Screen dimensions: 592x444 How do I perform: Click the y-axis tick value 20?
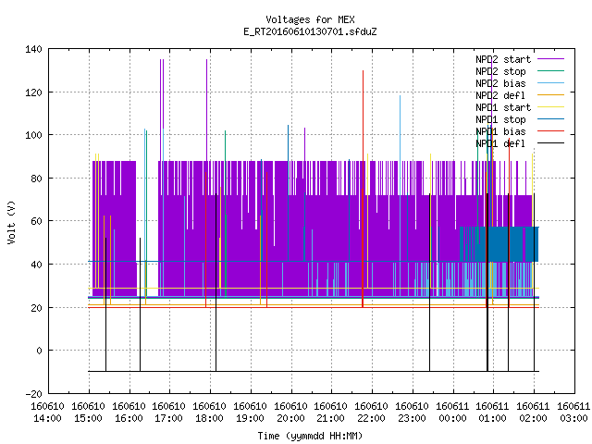tap(37, 308)
